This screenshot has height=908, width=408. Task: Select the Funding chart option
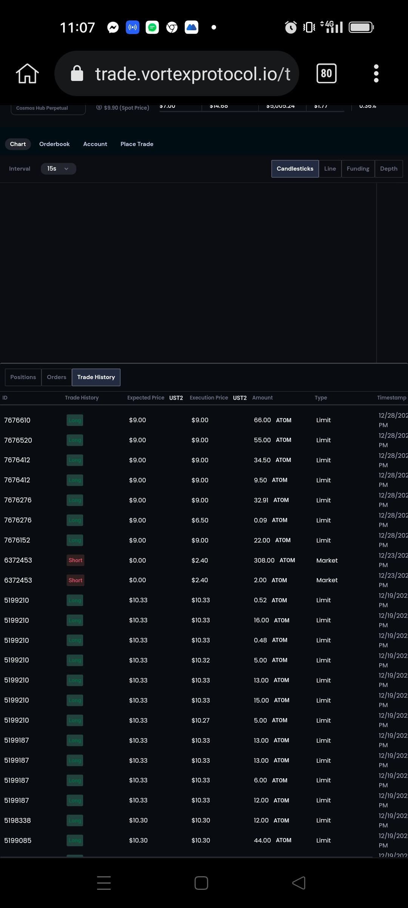click(358, 169)
